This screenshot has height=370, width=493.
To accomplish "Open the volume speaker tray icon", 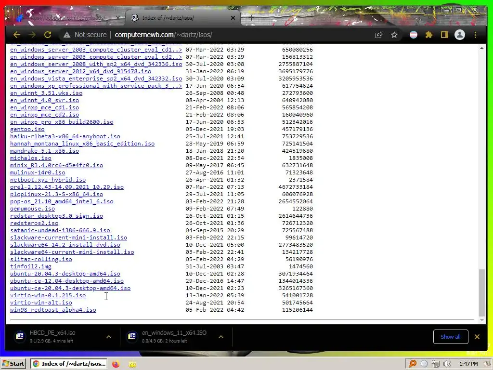I will click(447, 364).
